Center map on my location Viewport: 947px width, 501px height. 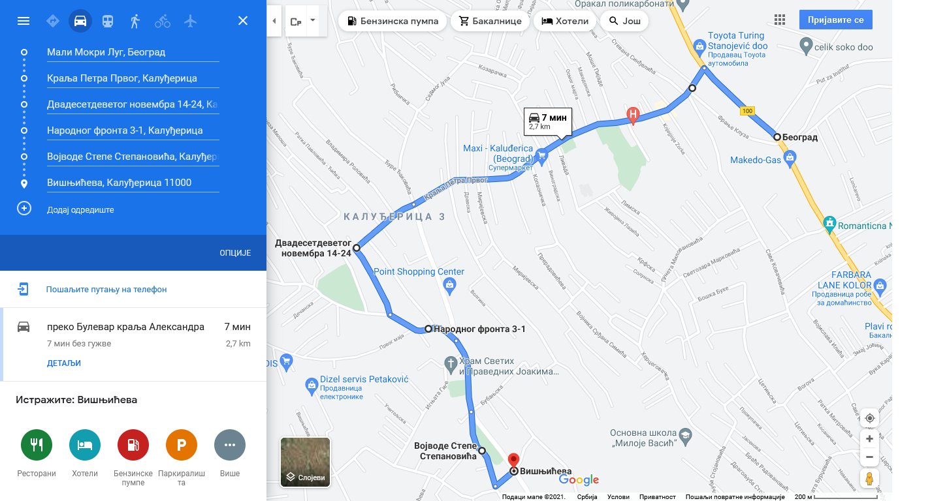pos(869,418)
